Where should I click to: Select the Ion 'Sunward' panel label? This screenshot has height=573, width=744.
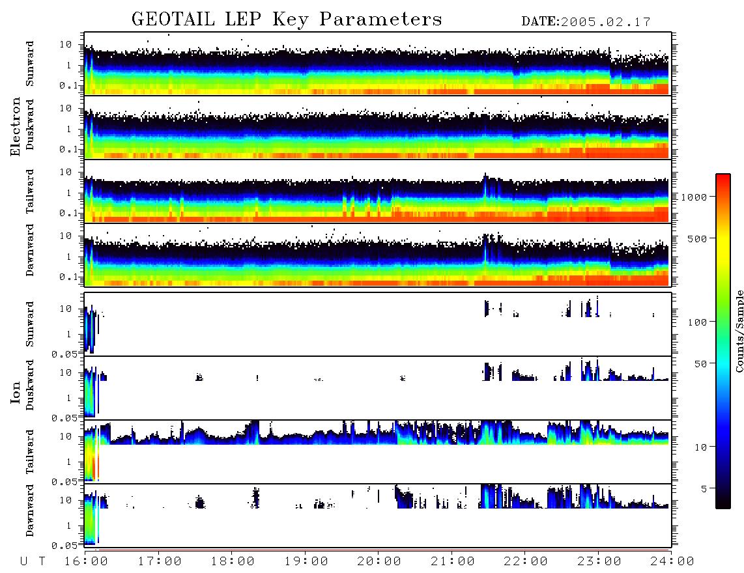click(30, 324)
